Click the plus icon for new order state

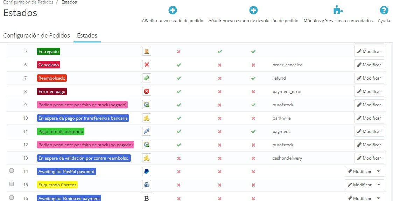173,10
